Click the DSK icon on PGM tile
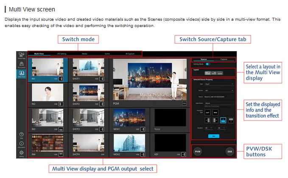288x178 pixels. pyautogui.click(x=184, y=103)
